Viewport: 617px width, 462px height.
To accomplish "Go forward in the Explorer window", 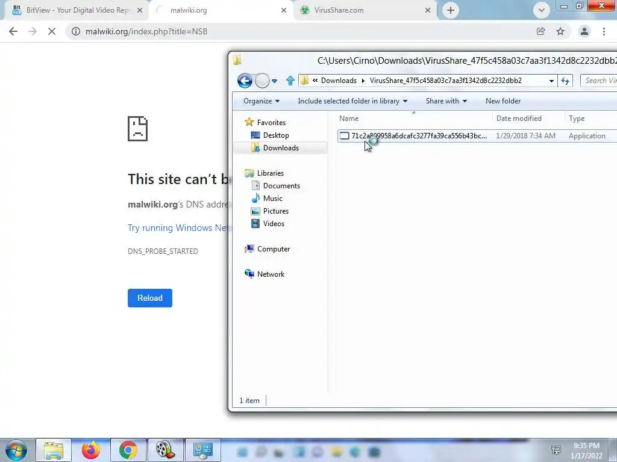I will click(262, 81).
